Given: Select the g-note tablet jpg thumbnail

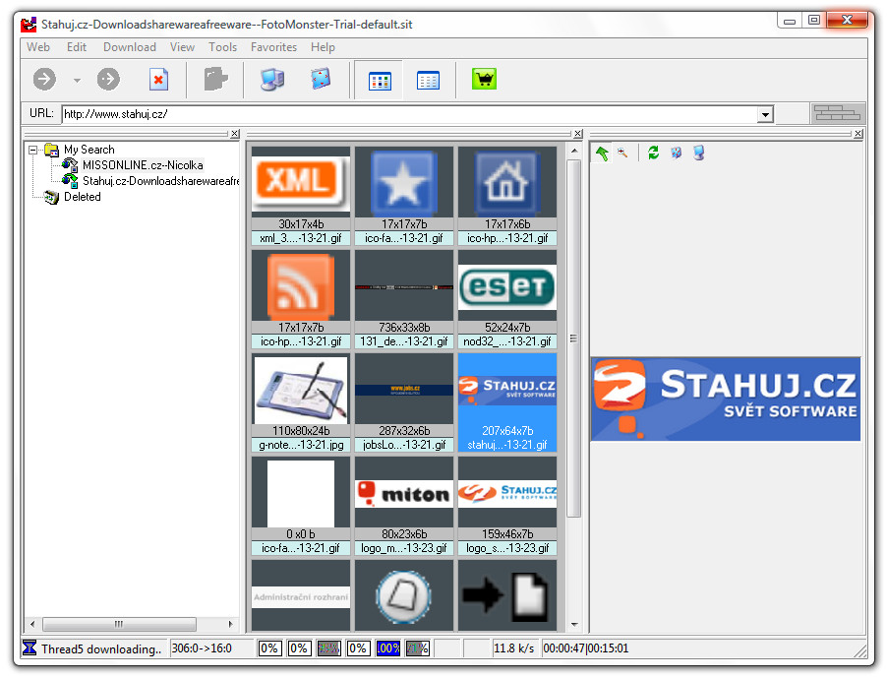Looking at the screenshot, I should [x=300, y=389].
